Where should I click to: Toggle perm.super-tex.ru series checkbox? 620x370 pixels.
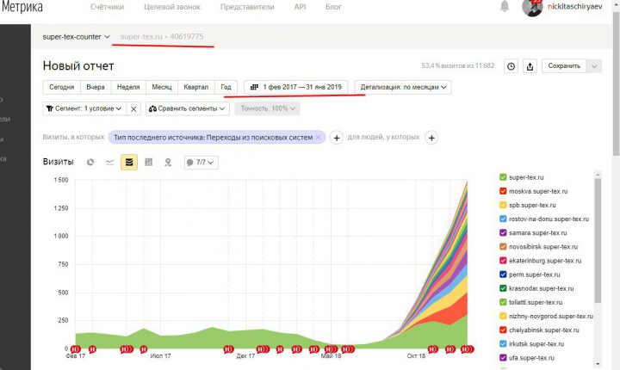[503, 274]
